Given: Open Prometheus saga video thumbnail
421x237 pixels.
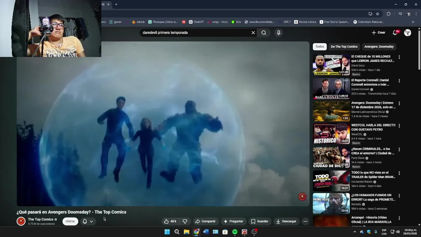Looking at the screenshot, I should [331, 203].
